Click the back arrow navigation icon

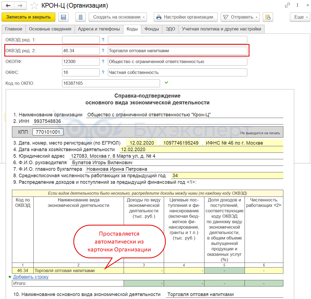pyautogui.click(x=8, y=5)
